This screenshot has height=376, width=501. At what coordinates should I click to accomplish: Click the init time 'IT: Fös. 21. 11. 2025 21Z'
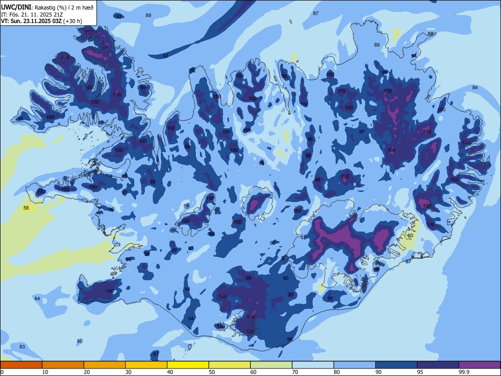[32, 15]
